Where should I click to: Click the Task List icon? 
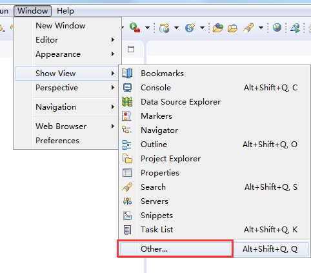127,230
